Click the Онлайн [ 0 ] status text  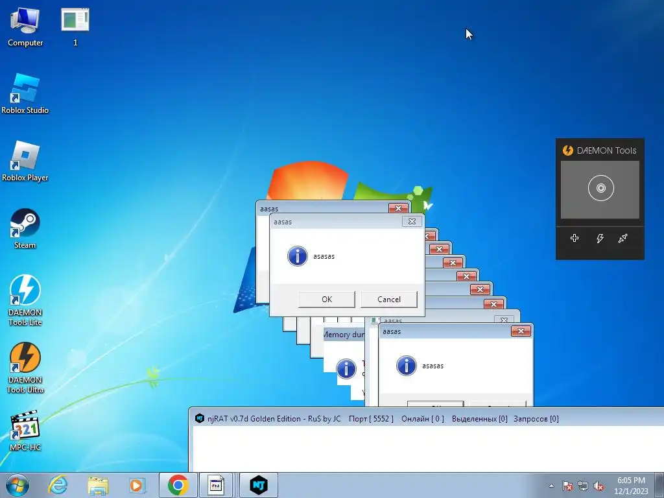pos(423,419)
